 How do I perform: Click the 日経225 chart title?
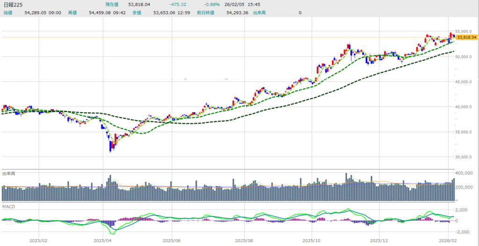(13, 5)
